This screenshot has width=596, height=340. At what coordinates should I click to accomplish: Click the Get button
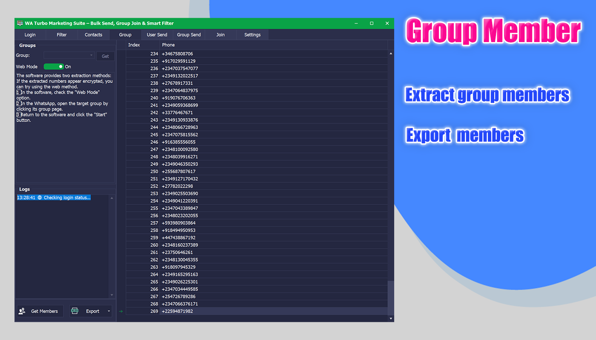click(x=105, y=56)
